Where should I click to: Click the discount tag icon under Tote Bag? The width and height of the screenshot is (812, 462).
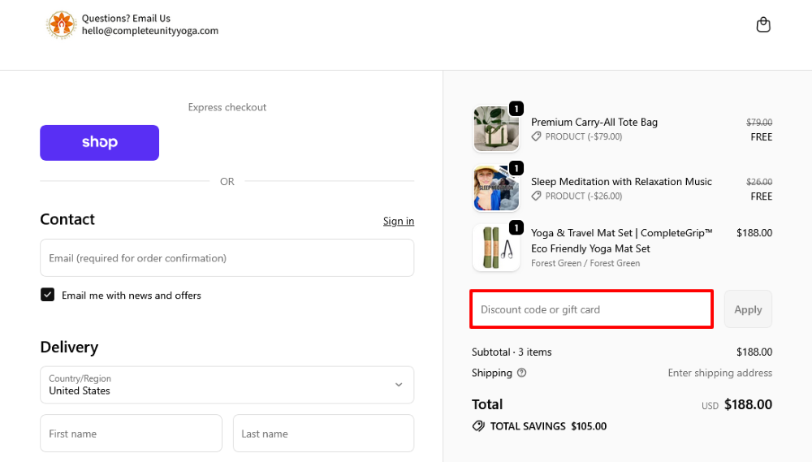pos(536,136)
